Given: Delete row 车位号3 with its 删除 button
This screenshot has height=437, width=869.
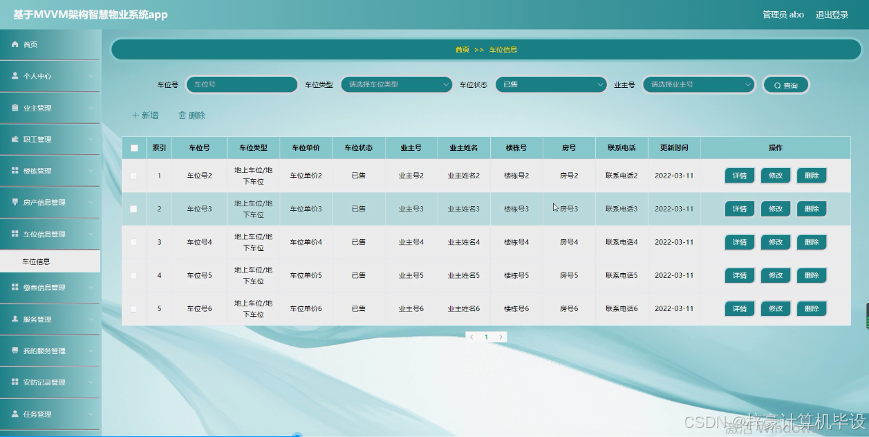Looking at the screenshot, I should coord(812,209).
